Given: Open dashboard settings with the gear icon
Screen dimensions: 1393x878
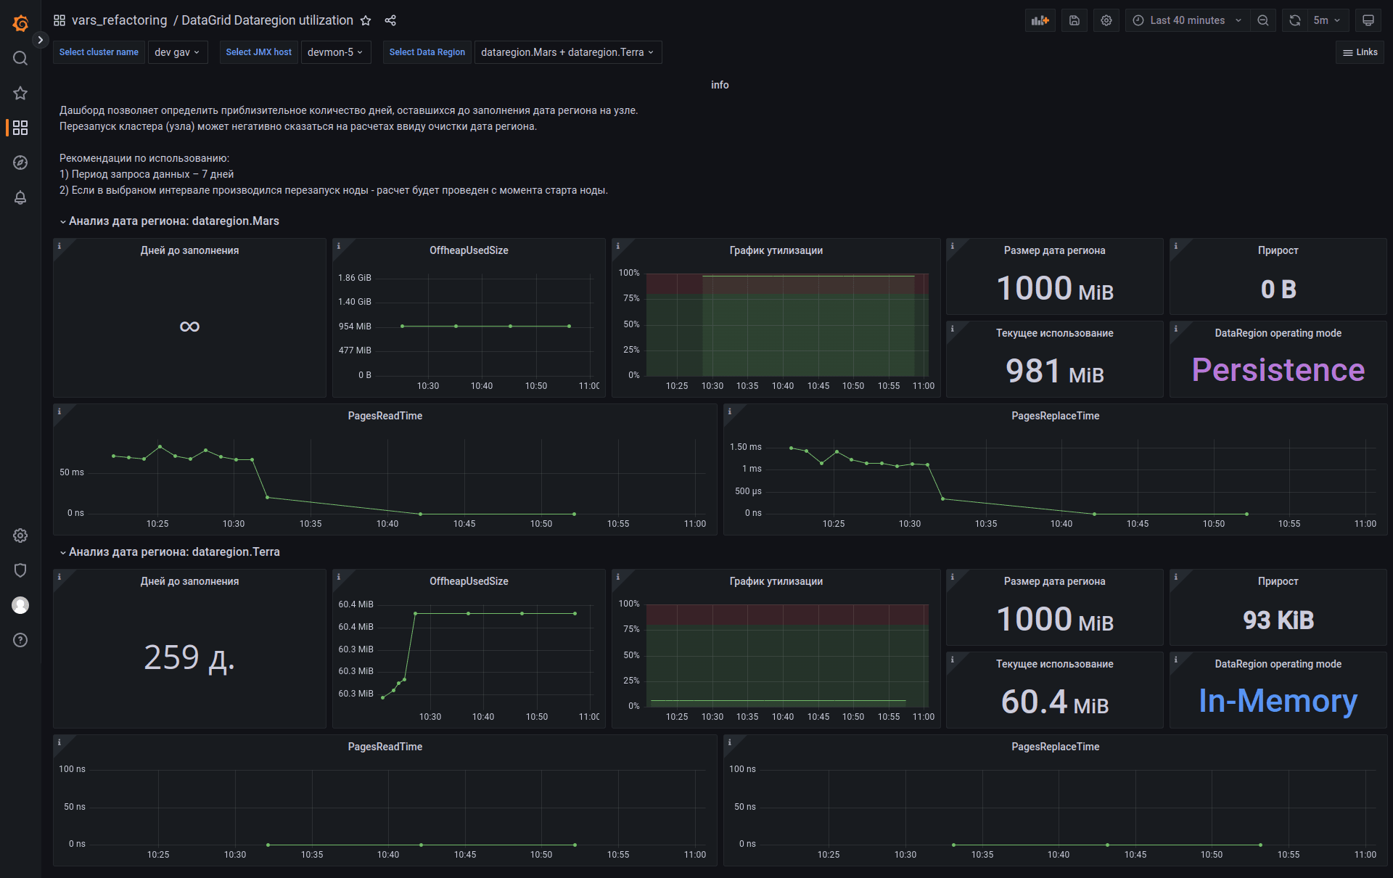Looking at the screenshot, I should tap(1106, 20).
